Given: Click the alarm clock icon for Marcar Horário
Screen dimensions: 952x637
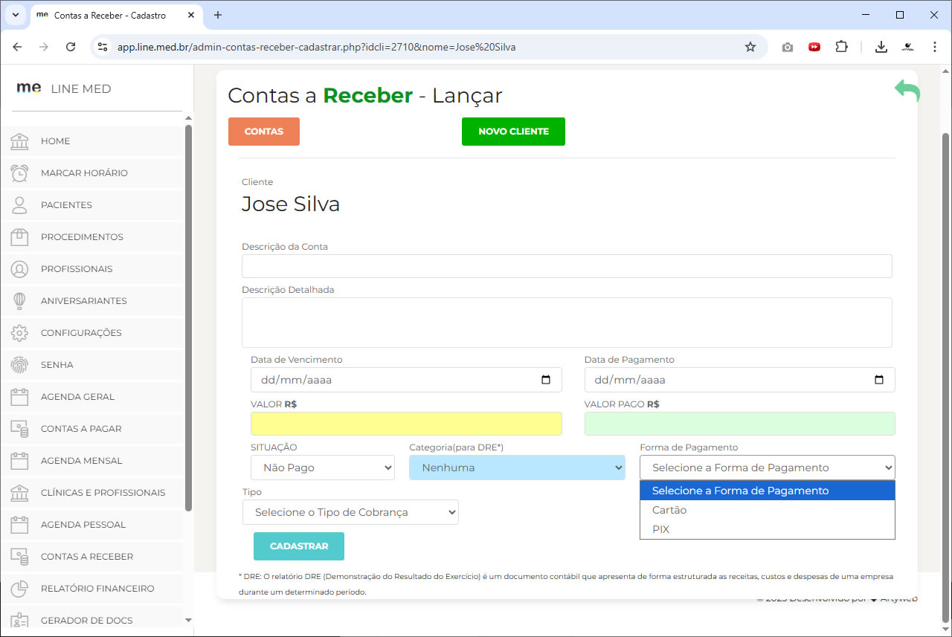Looking at the screenshot, I should [19, 173].
